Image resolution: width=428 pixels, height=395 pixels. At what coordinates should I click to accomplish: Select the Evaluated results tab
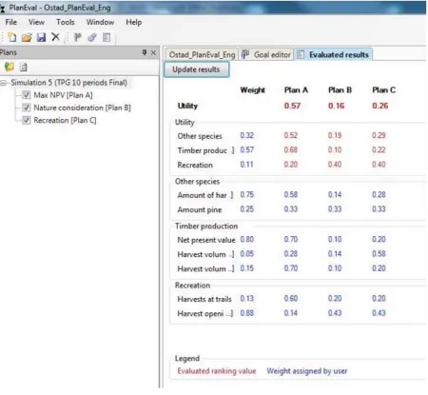[x=334, y=54]
